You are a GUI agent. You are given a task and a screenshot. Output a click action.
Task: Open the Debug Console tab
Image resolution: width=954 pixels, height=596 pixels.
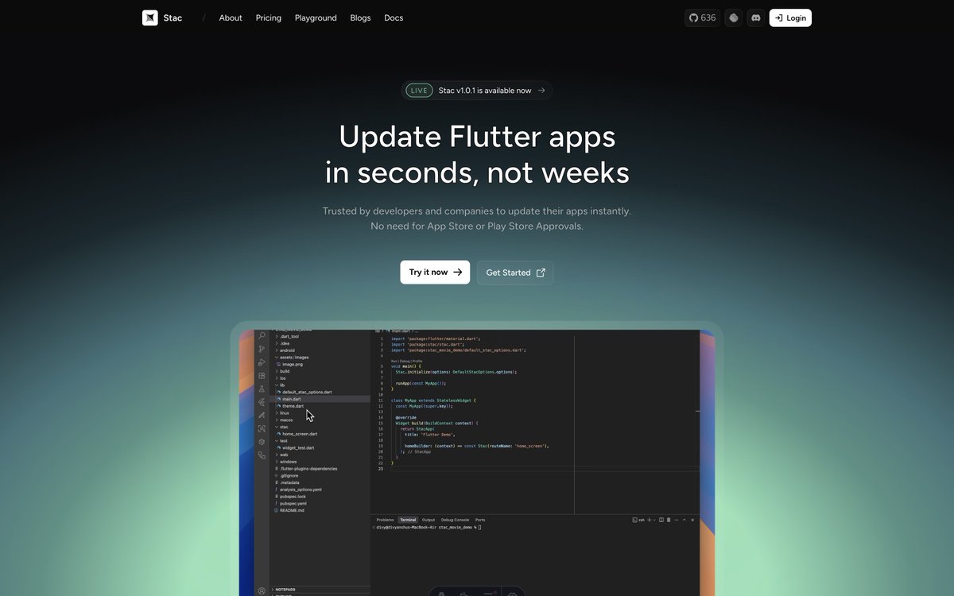pyautogui.click(x=456, y=520)
